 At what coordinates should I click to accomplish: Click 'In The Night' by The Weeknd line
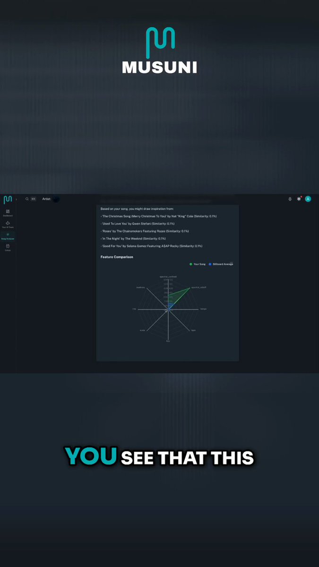(x=133, y=239)
